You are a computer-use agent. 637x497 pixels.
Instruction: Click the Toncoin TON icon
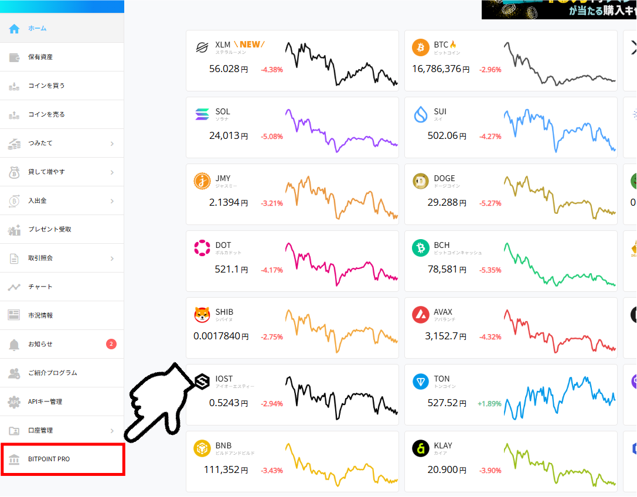(420, 382)
